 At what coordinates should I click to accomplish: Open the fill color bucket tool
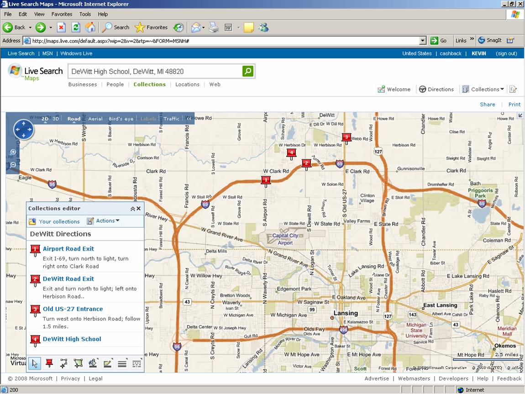coord(93,363)
